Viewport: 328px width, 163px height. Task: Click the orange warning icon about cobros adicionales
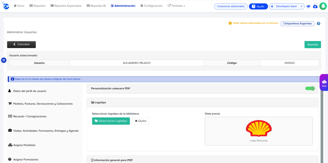point(230,23)
